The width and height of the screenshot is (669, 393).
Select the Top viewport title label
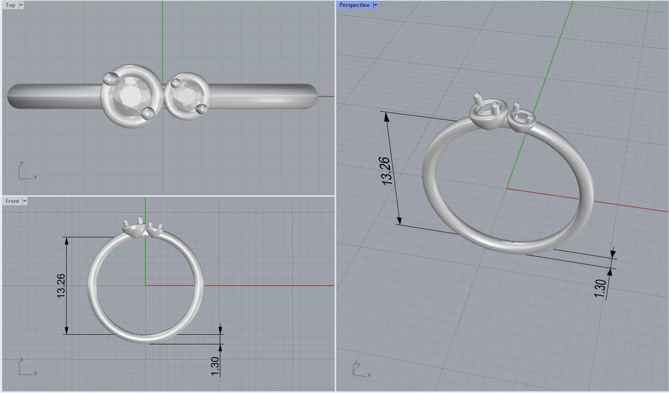pos(11,5)
